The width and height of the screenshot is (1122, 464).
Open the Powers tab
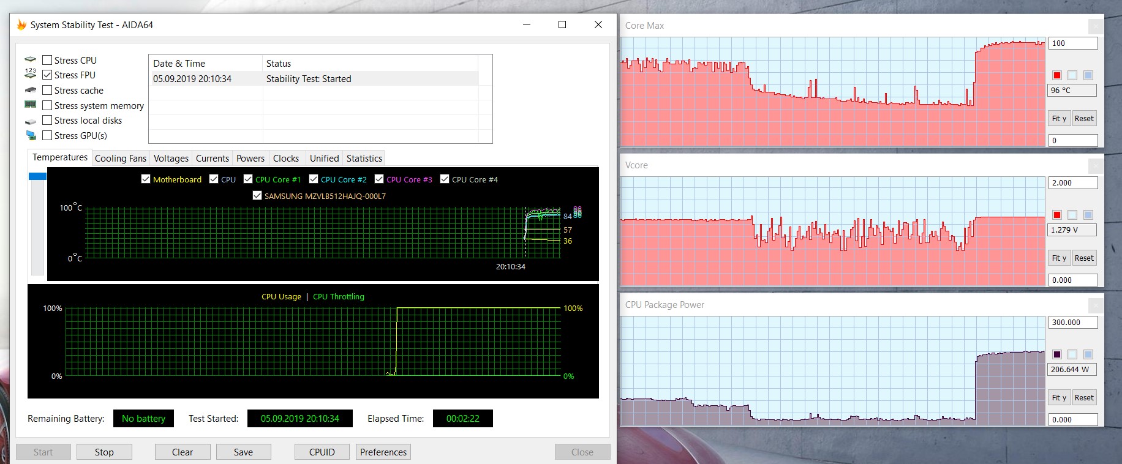pyautogui.click(x=250, y=158)
